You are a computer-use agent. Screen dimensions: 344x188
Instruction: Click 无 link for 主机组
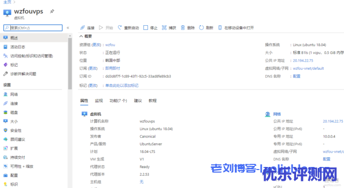pyautogui.click(x=142, y=182)
